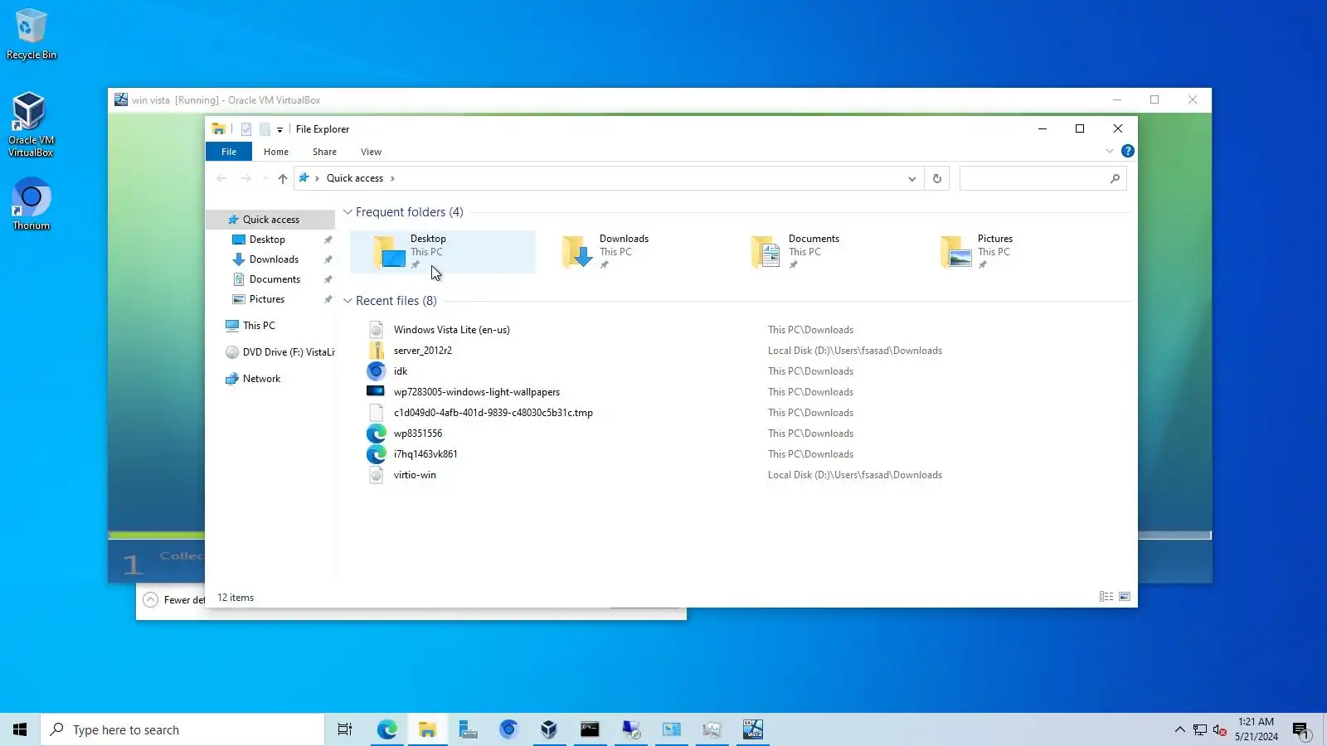
Task: Open the address bar history dropdown
Action: pyautogui.click(x=912, y=178)
